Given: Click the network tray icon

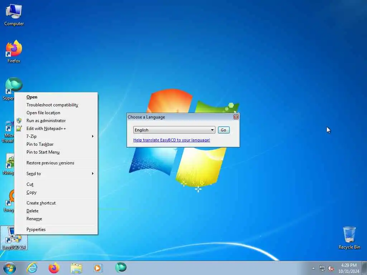Looking at the screenshot, I should click(322, 269).
